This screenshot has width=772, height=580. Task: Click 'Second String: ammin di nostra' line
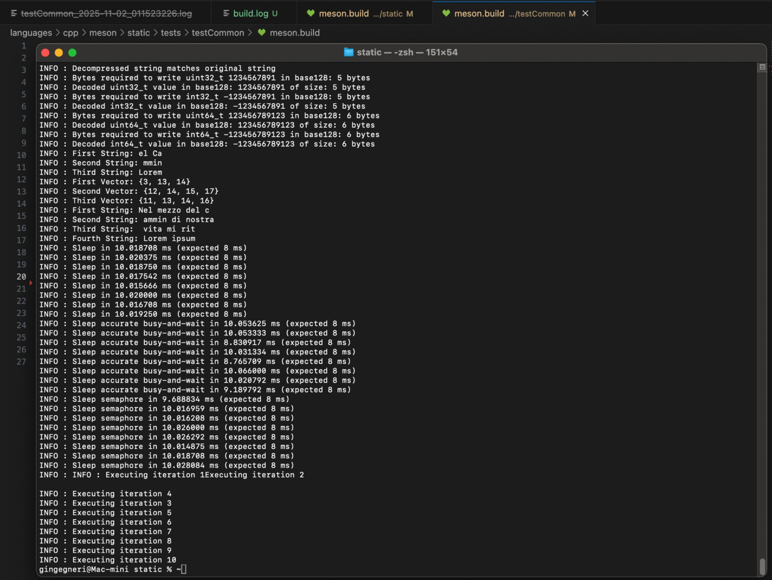(x=127, y=220)
